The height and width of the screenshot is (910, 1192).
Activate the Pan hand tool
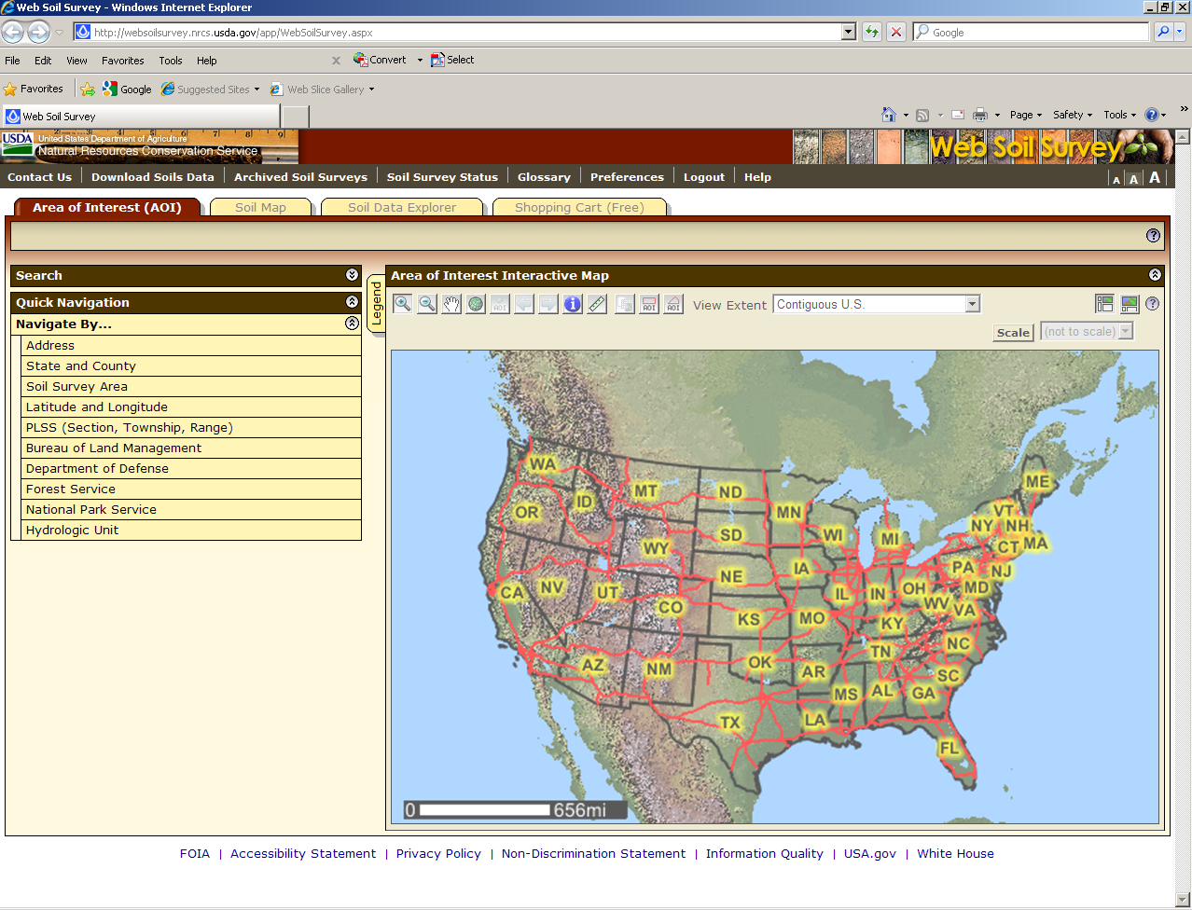(x=451, y=304)
